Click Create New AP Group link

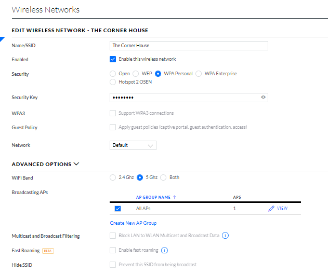pos(133,223)
